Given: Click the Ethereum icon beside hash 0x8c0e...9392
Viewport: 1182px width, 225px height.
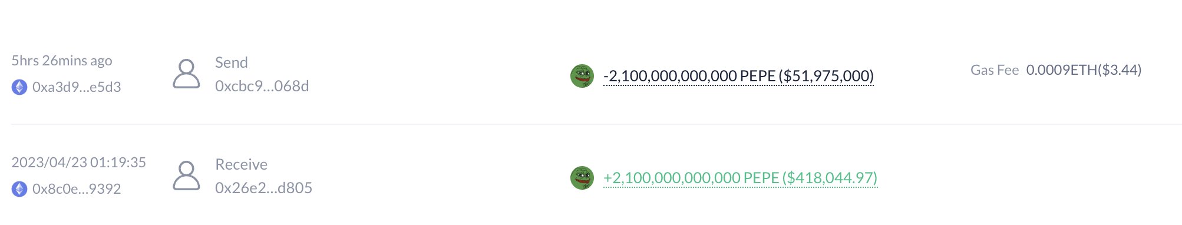Looking at the screenshot, I should (x=19, y=189).
